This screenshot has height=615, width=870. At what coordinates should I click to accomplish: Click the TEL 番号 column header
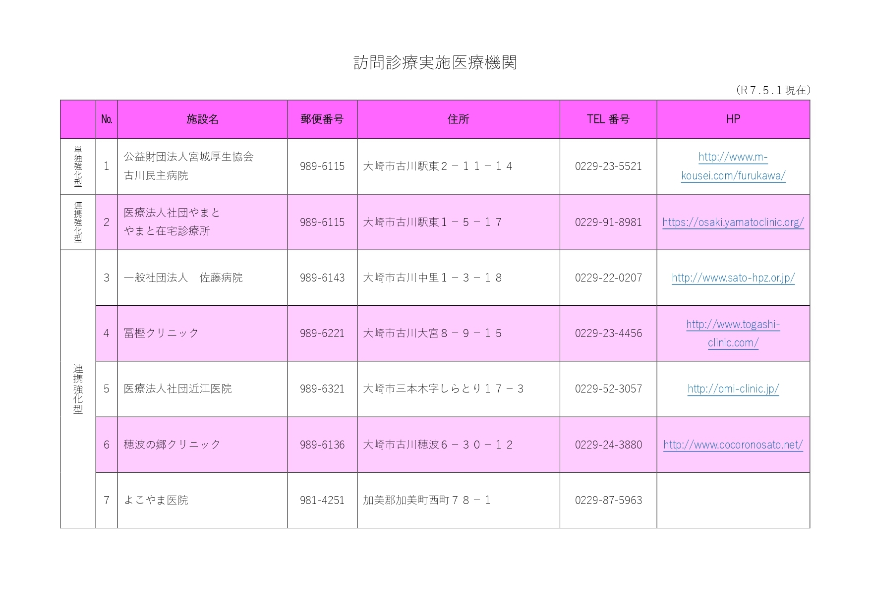[608, 119]
